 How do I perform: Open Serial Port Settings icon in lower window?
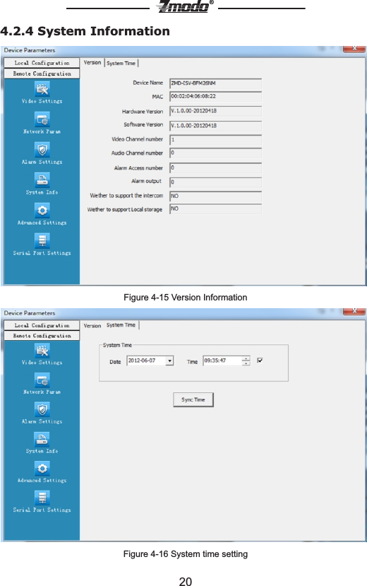tap(42, 498)
